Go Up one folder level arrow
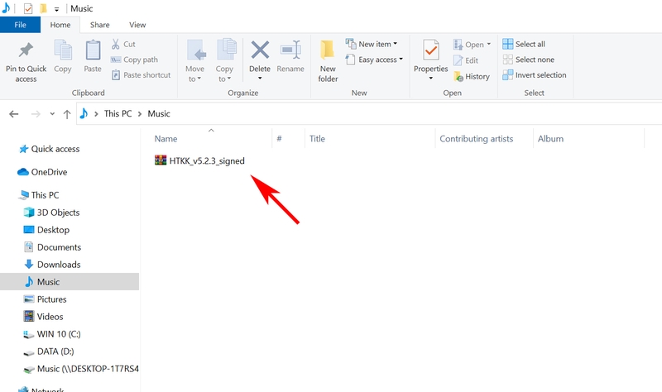The height and width of the screenshot is (392, 662). (67, 114)
